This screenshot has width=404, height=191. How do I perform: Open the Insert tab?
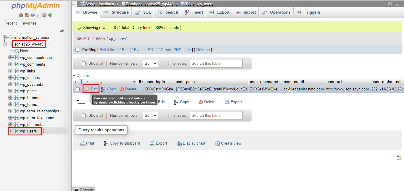194,12
